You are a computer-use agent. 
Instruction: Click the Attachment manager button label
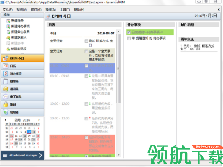click(24, 155)
